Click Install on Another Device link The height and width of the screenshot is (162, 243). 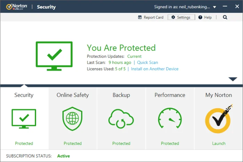pyautogui.click(x=154, y=69)
